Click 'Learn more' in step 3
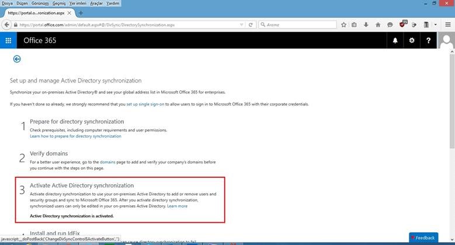 [x=178, y=206]
